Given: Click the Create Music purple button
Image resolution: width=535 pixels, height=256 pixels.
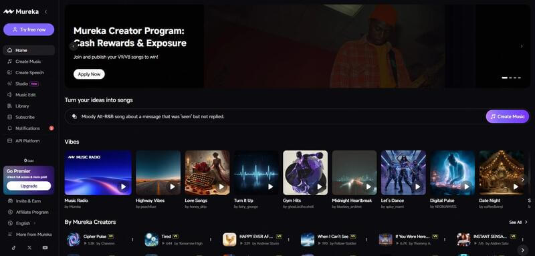Looking at the screenshot, I should click(x=508, y=116).
